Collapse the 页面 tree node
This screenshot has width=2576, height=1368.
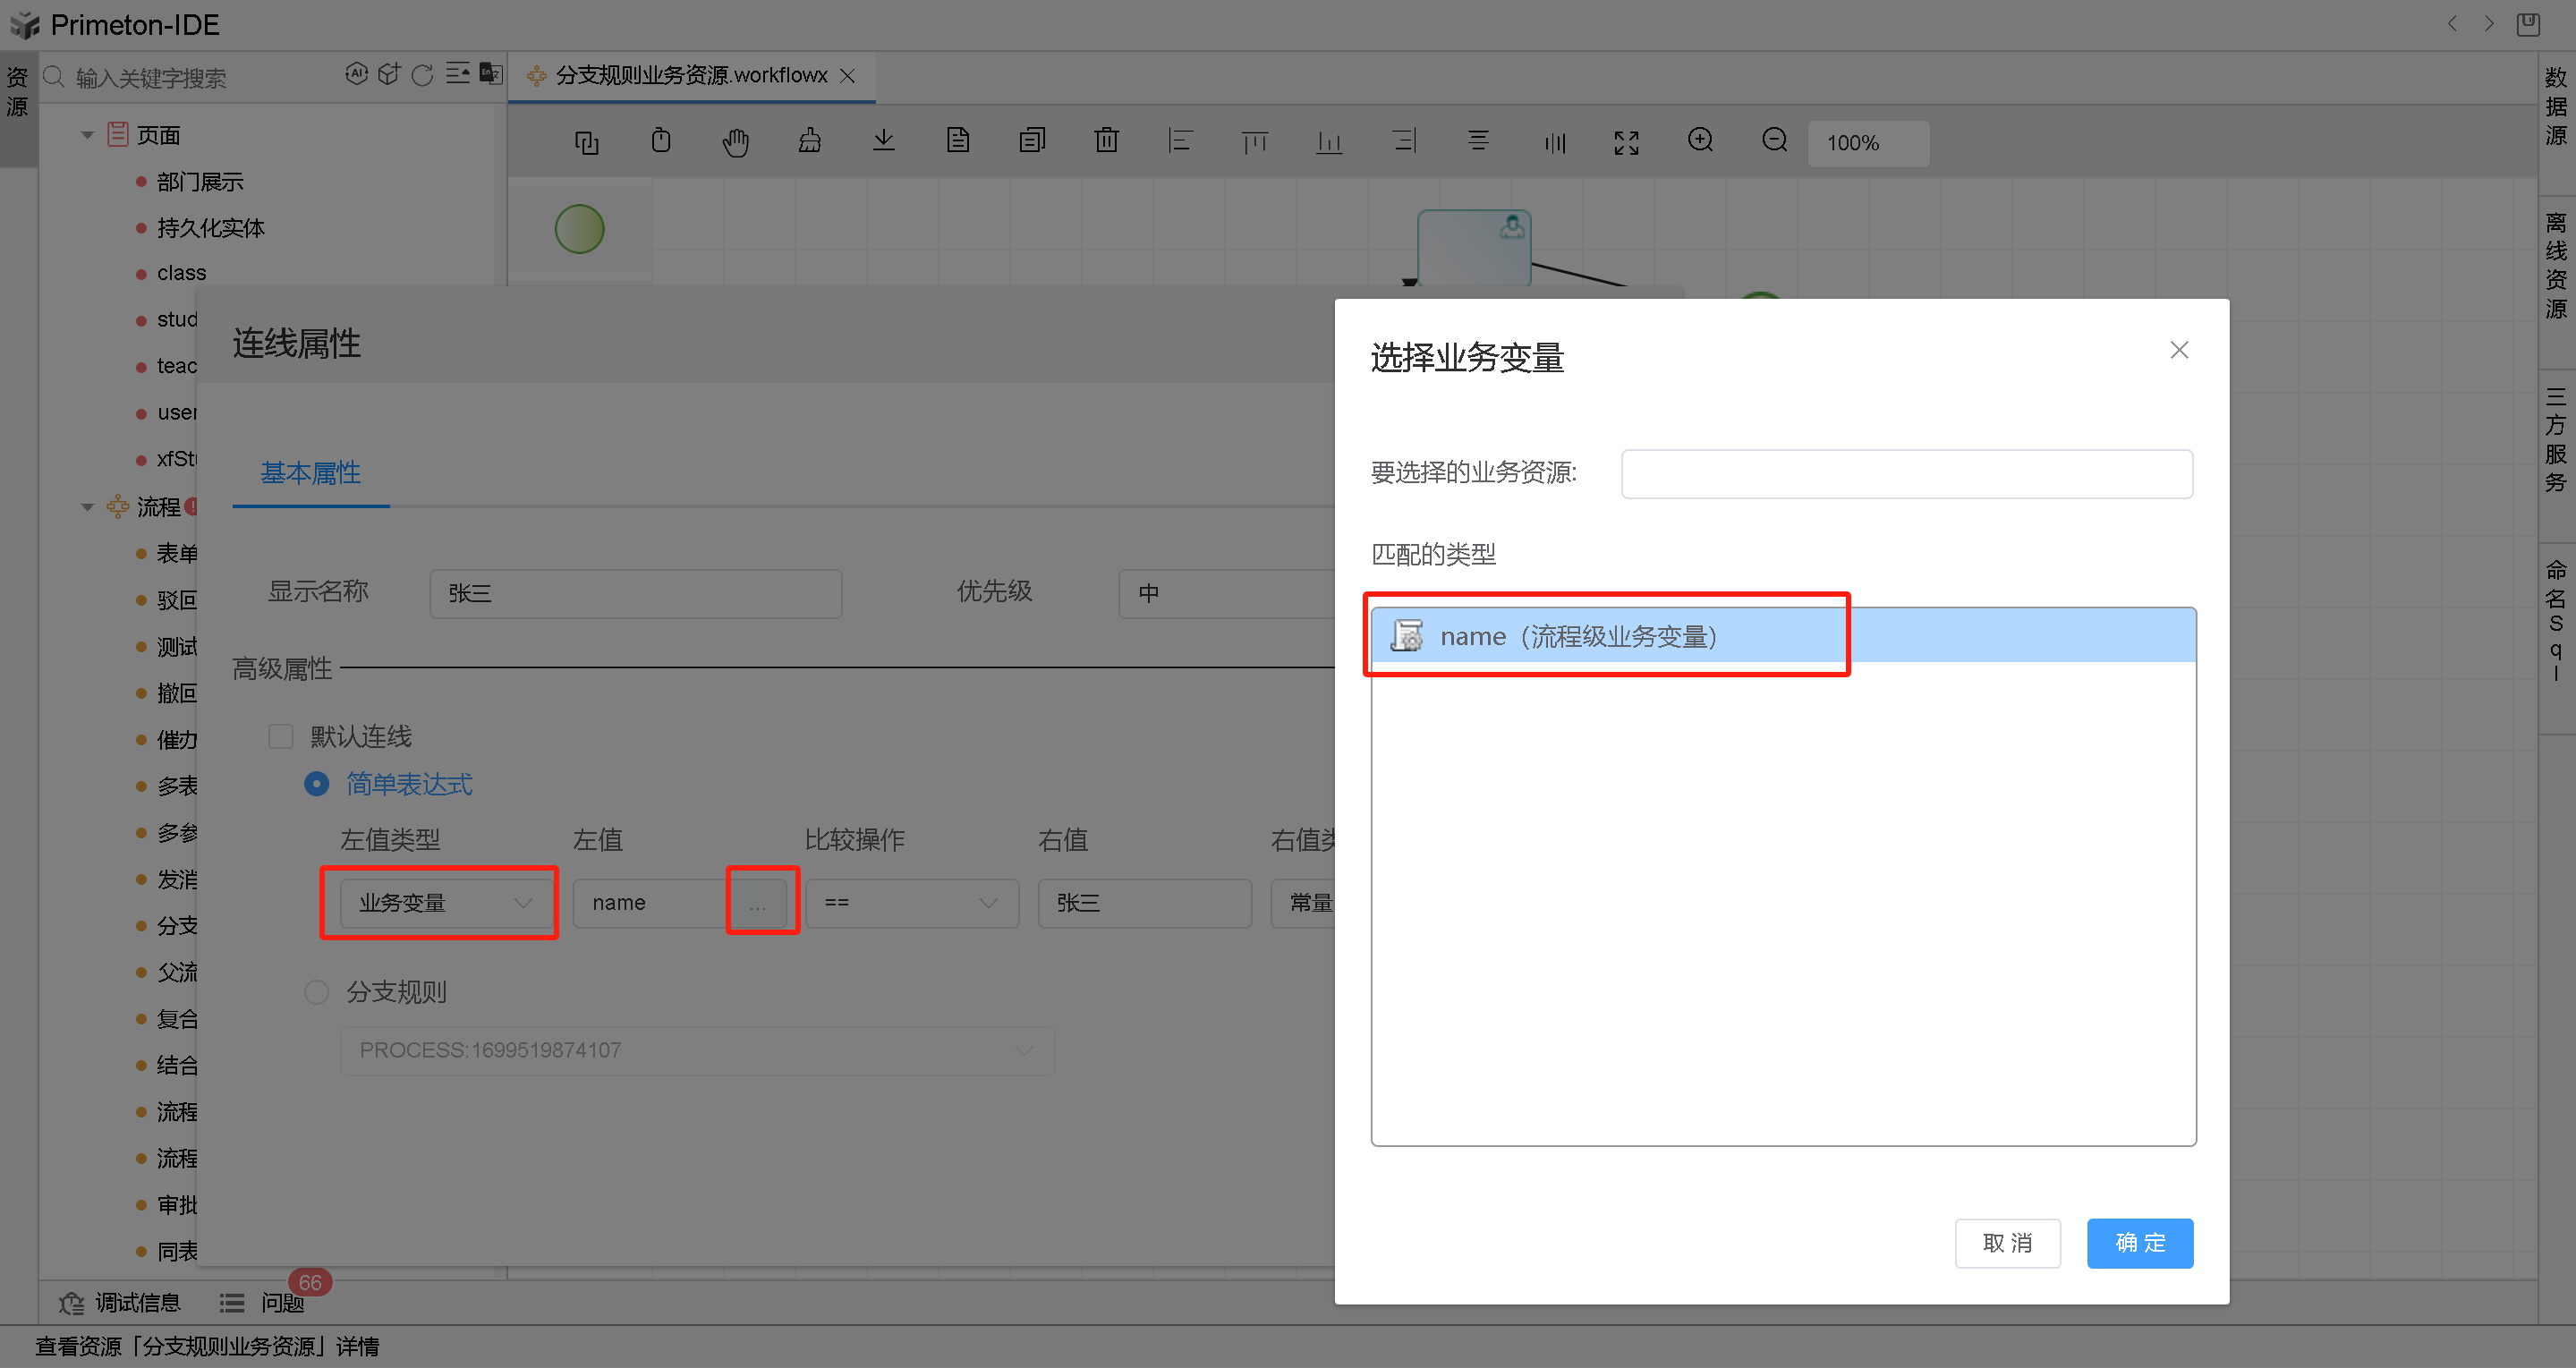(x=87, y=135)
